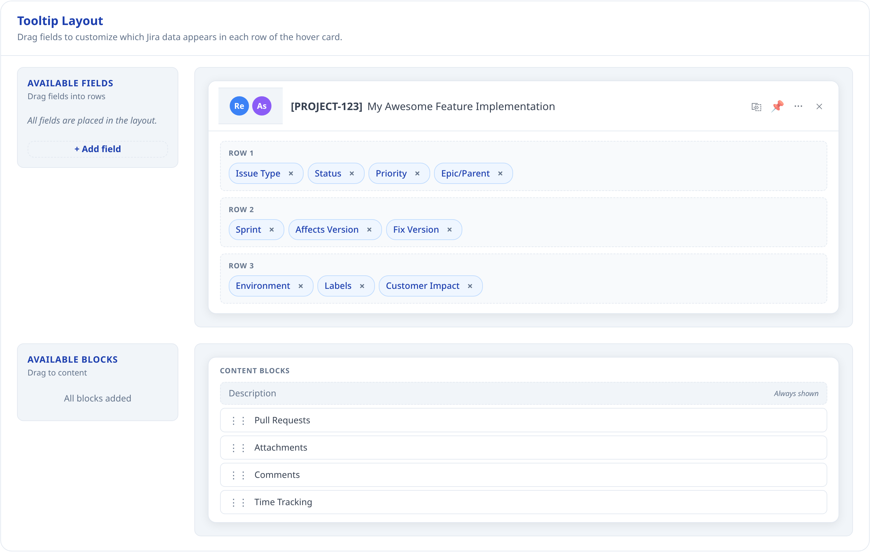Select the purple Assignee avatar labeled As
The image size is (870, 552).
262,106
